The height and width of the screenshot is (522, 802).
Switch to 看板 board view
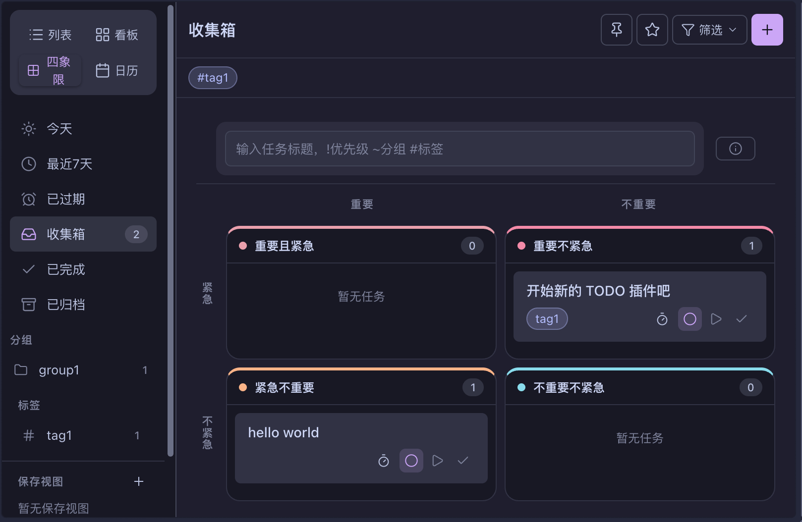click(x=117, y=35)
